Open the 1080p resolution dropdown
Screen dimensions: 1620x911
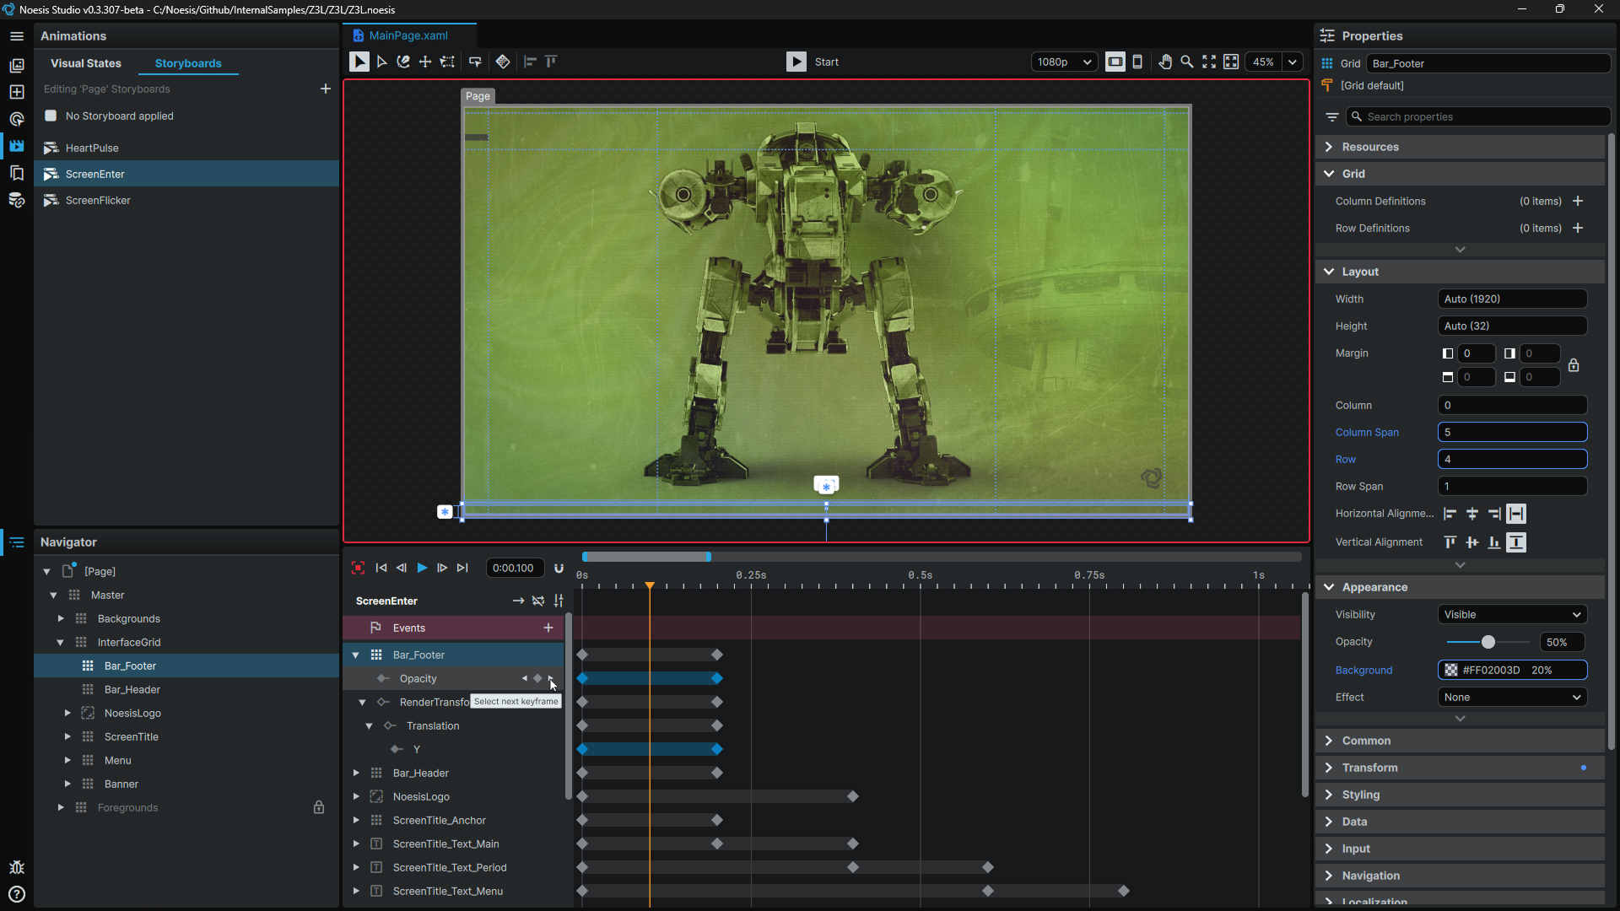point(1064,62)
